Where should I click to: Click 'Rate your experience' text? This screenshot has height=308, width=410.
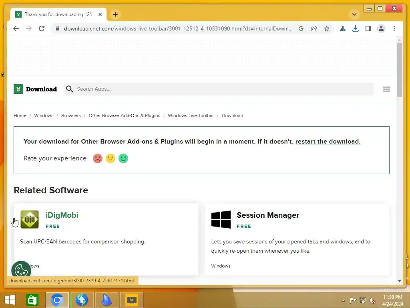tap(55, 158)
